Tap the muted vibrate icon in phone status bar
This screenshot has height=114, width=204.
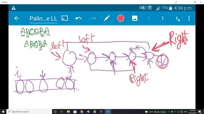142,8
